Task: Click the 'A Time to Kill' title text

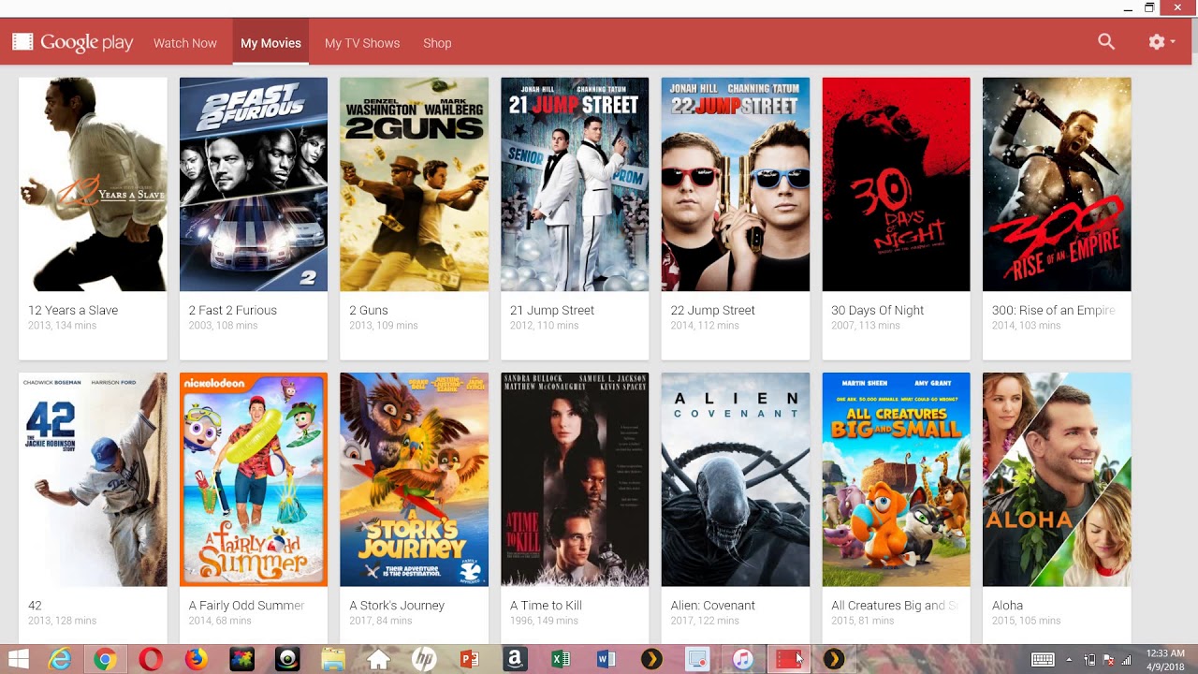Action: click(x=547, y=606)
